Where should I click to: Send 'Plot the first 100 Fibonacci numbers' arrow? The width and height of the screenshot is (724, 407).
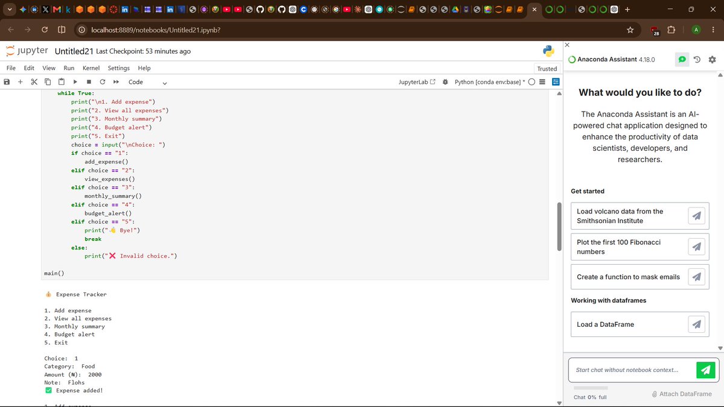(696, 247)
